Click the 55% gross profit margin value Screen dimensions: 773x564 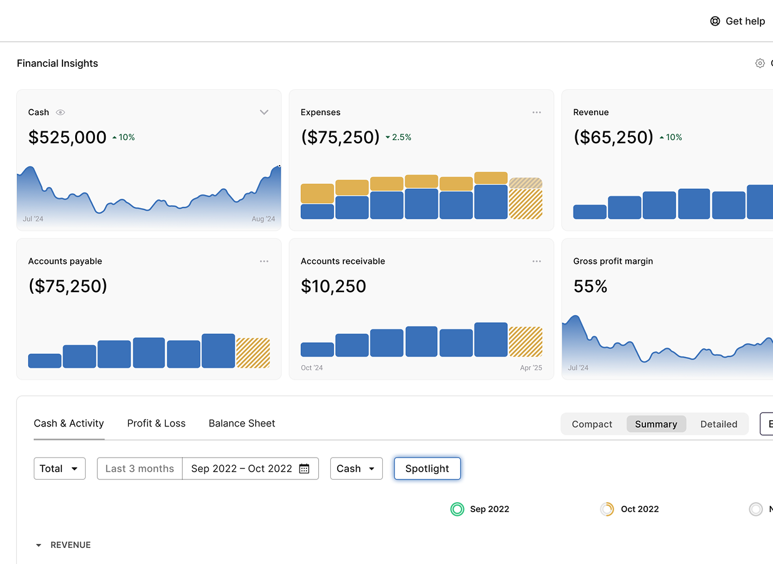pos(590,286)
